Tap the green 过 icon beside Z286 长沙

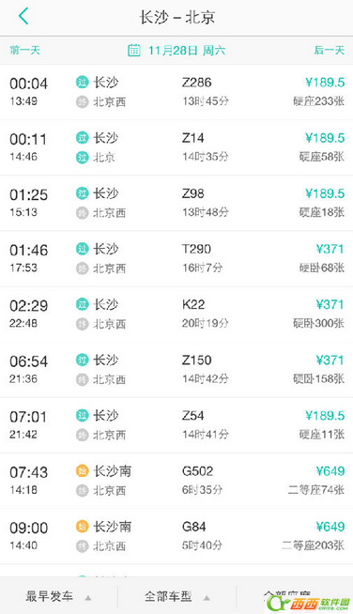(83, 83)
